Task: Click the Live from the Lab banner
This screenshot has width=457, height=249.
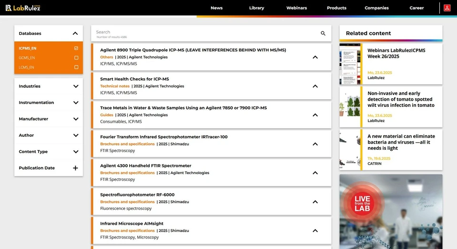Action: 391,212
